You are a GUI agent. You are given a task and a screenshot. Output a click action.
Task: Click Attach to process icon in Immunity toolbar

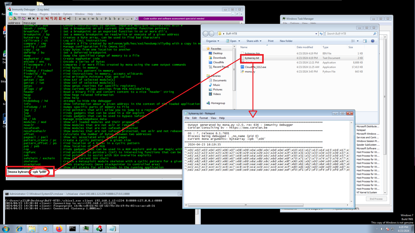tap(15, 19)
